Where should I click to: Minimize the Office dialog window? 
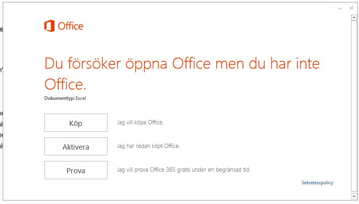point(340,8)
